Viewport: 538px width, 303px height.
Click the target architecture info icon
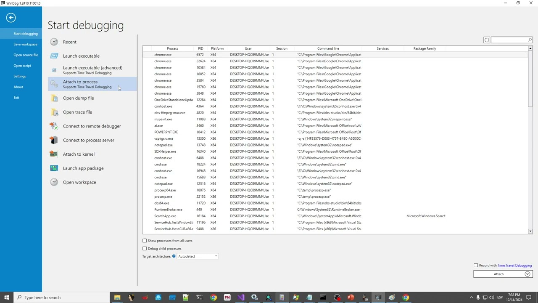(174, 256)
